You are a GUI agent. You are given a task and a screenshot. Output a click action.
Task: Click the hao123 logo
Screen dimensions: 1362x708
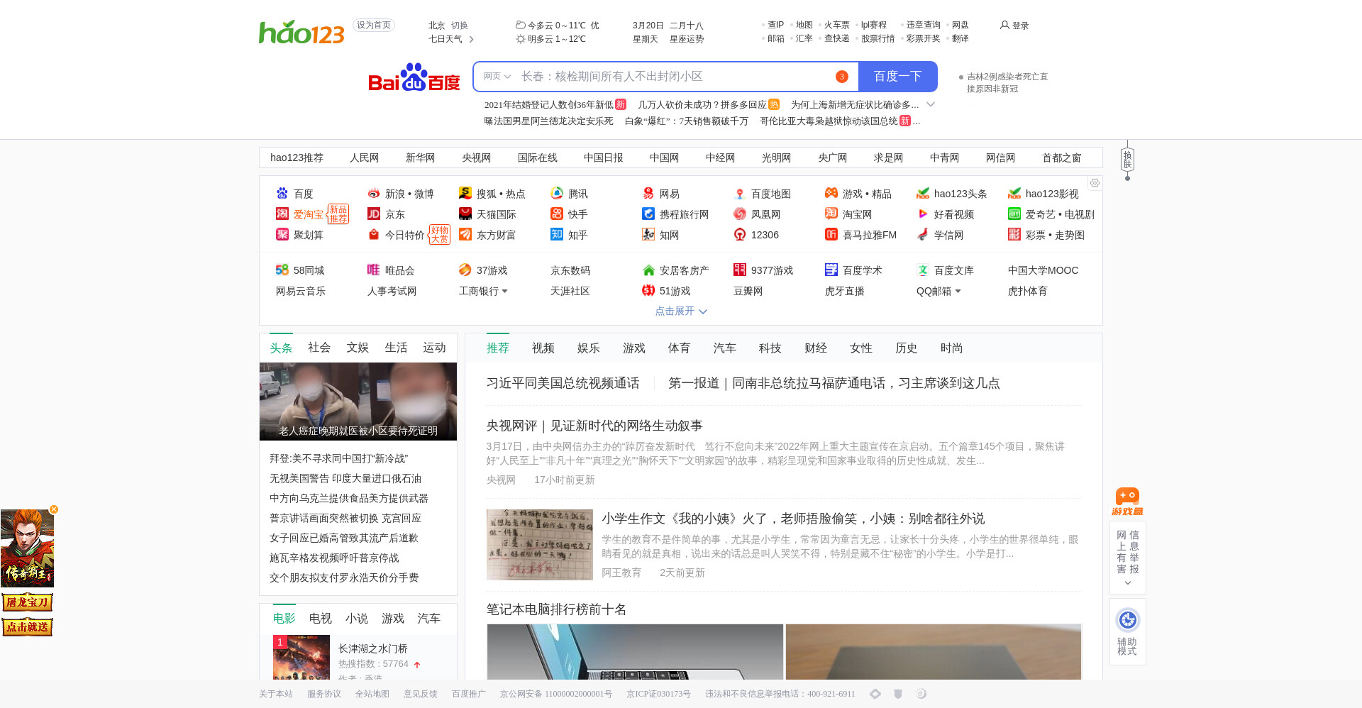(x=301, y=32)
